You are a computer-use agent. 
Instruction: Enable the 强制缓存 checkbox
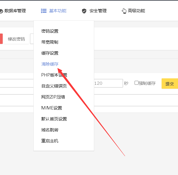pyautogui.click(x=136, y=83)
